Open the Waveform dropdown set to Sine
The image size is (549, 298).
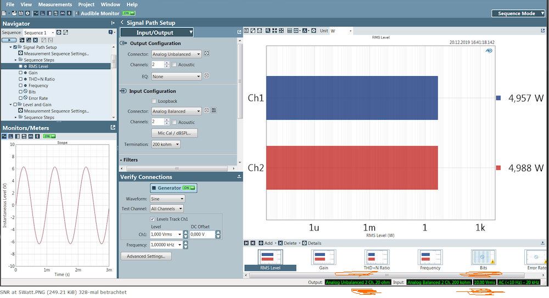click(167, 199)
